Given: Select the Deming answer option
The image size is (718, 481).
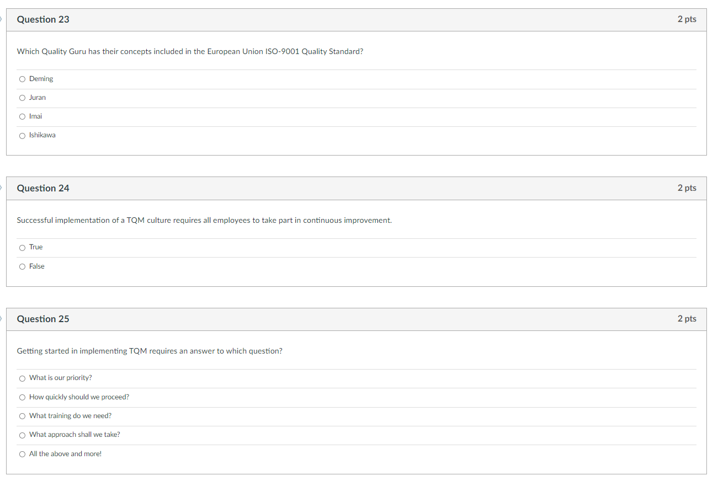Looking at the screenshot, I should pos(22,79).
